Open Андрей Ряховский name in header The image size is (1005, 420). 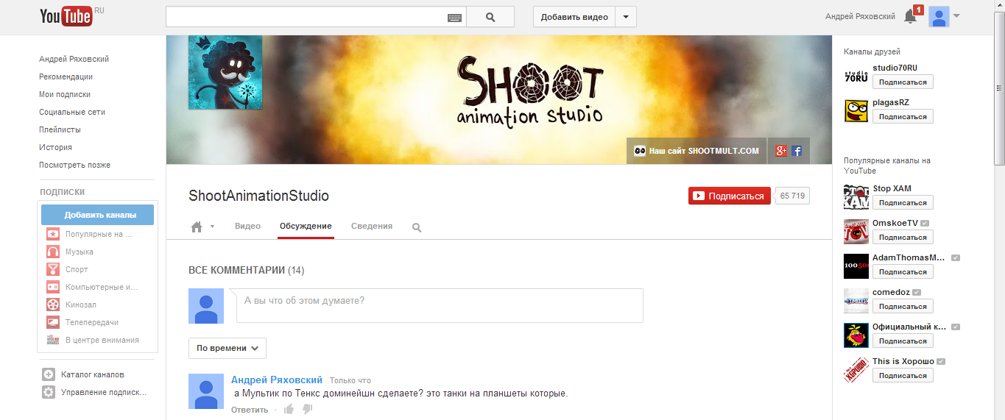pyautogui.click(x=860, y=17)
